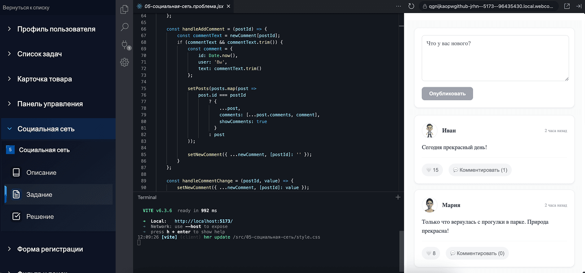Expand the Профиль пользователя section
The height and width of the screenshot is (273, 585).
56,29
